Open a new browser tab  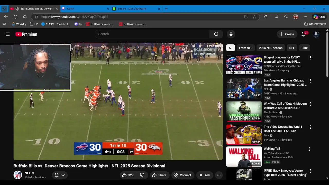(x=166, y=9)
